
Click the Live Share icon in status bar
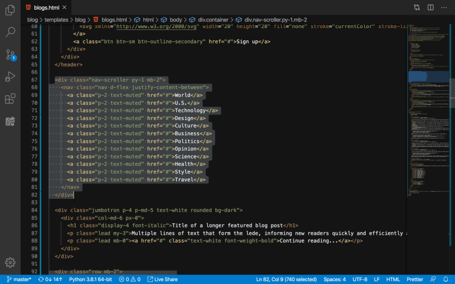click(150, 280)
